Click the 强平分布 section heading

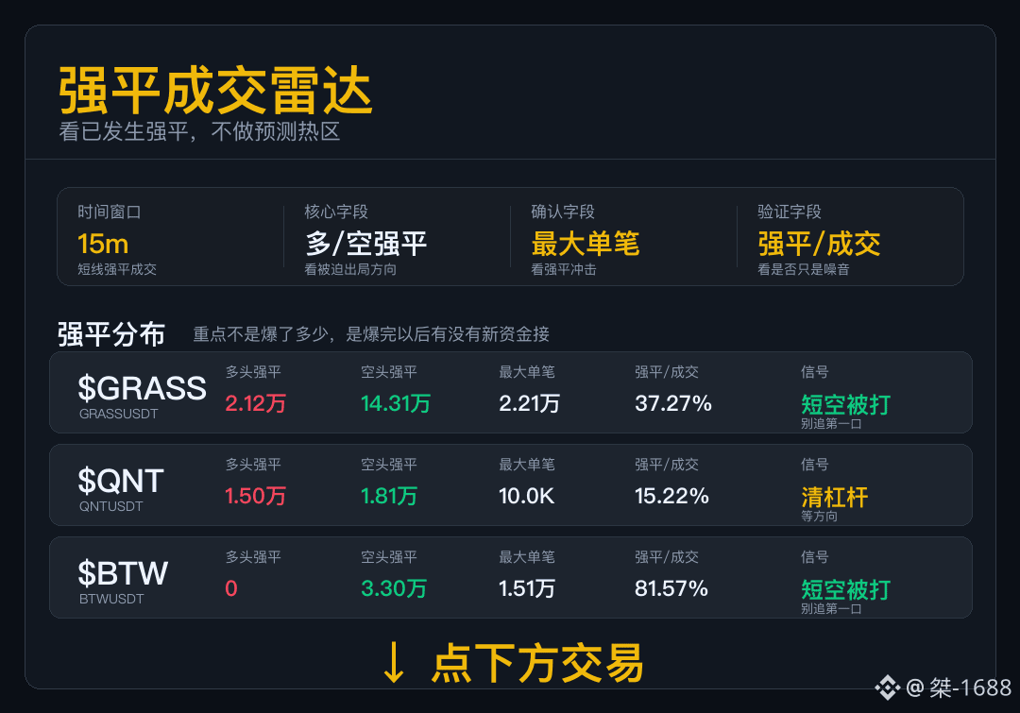click(x=111, y=334)
